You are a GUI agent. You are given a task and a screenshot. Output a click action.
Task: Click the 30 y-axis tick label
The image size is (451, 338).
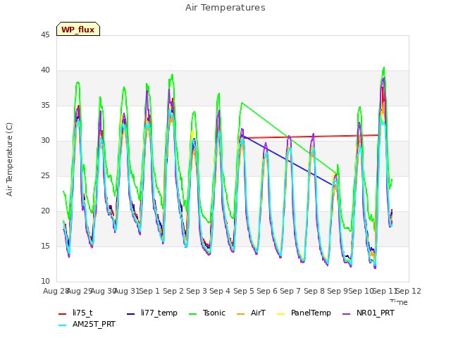coord(45,140)
